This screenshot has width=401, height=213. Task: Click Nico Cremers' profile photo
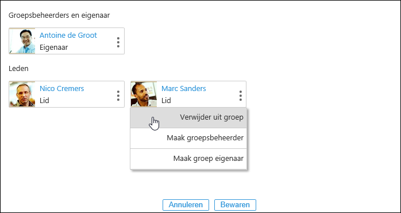(22, 94)
